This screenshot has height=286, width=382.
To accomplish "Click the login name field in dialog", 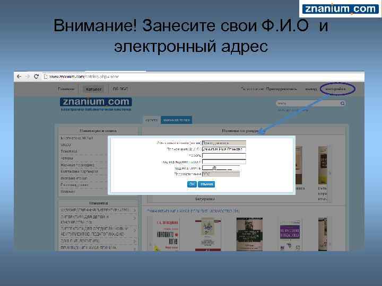I will coord(224,143).
